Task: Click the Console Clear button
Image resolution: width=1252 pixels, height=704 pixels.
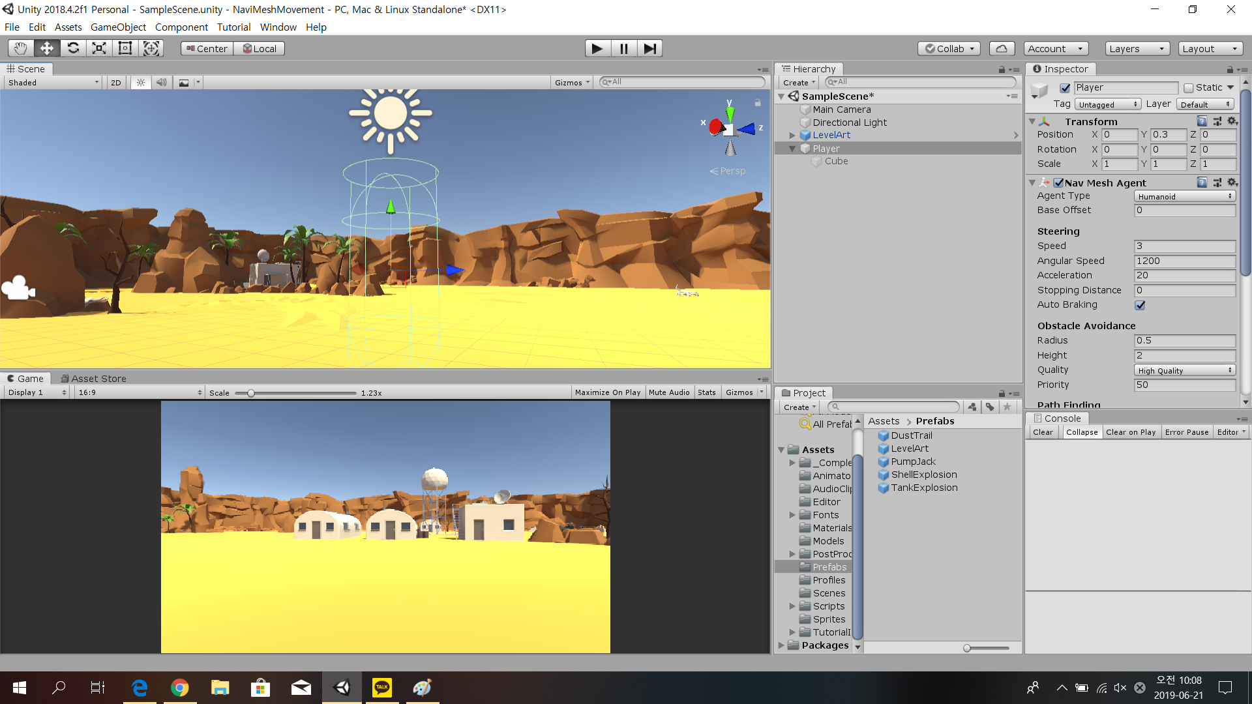Action: click(x=1042, y=432)
